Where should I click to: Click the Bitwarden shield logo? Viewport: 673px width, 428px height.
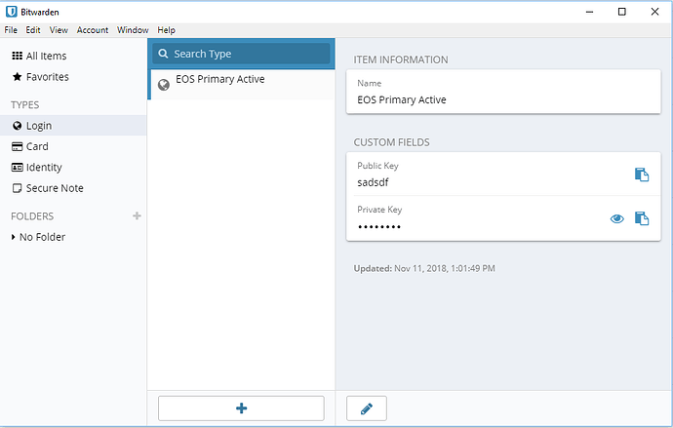tap(11, 12)
